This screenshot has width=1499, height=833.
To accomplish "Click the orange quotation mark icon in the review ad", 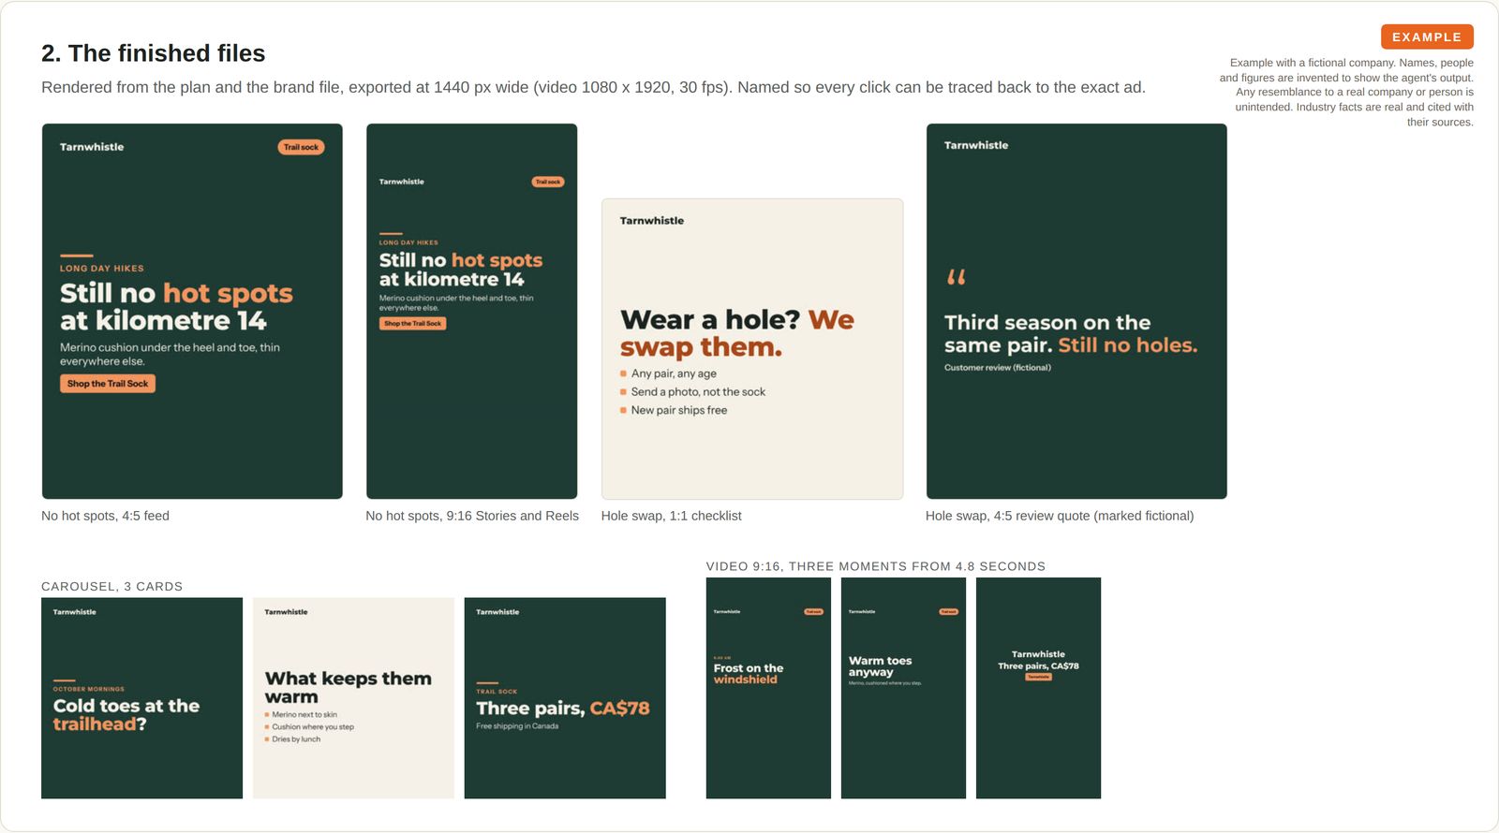I will pos(956,277).
